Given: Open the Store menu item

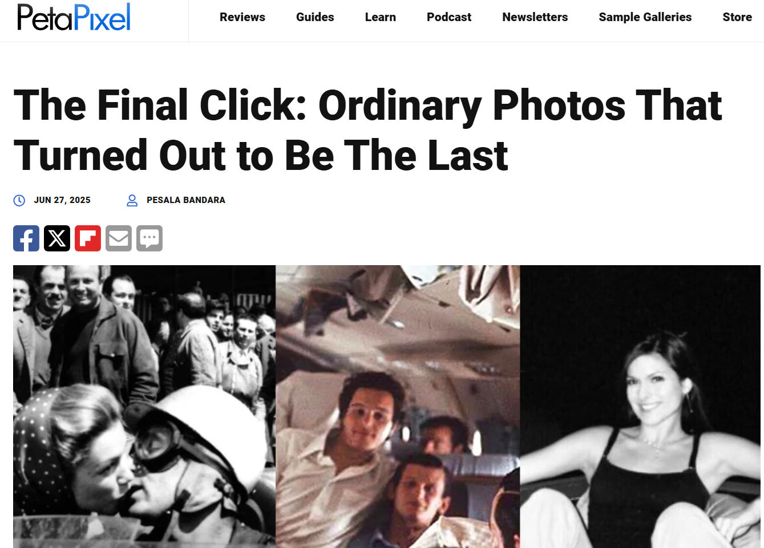Looking at the screenshot, I should 737,17.
